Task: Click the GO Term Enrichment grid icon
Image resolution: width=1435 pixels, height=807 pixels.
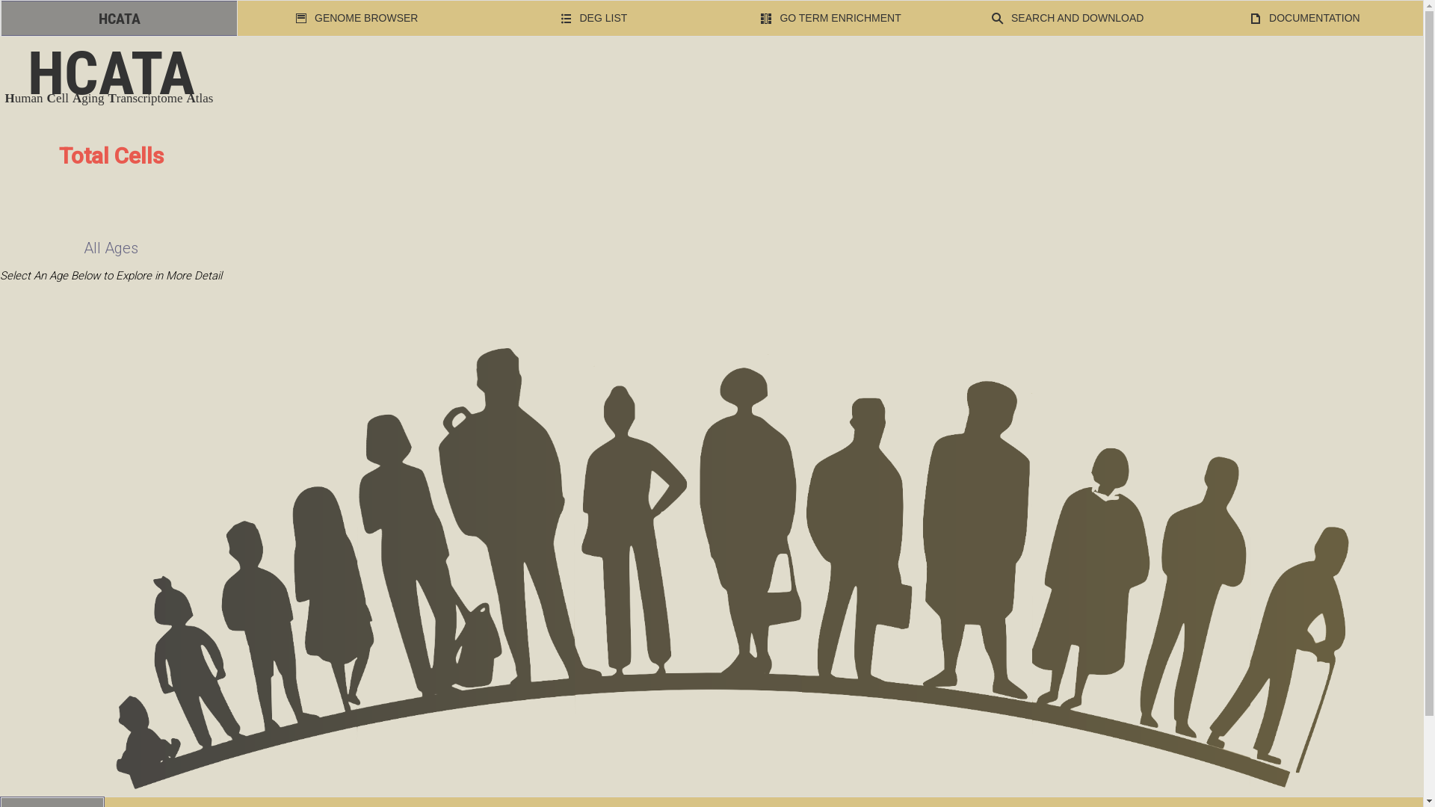Action: [766, 19]
